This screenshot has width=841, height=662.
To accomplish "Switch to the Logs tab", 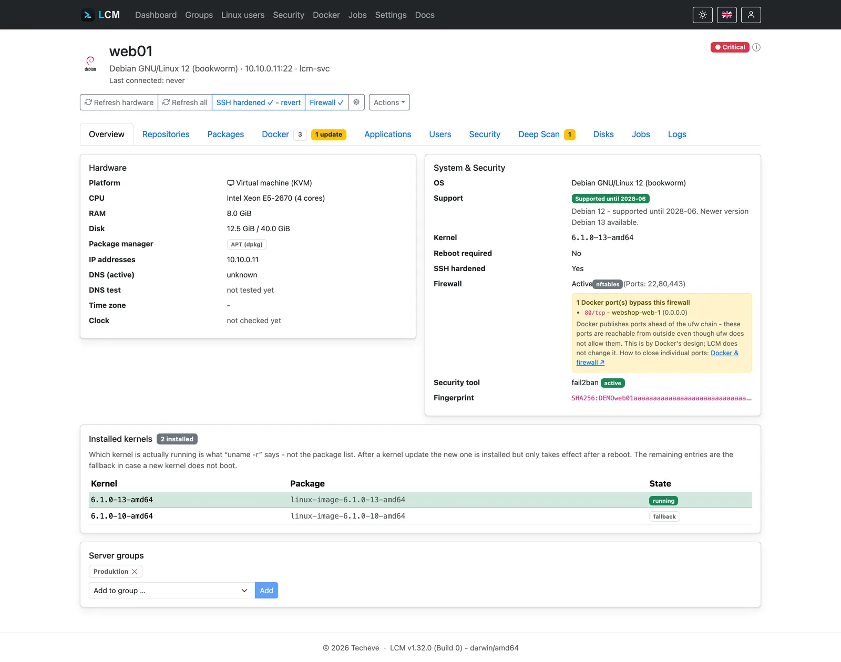I will coord(677,135).
